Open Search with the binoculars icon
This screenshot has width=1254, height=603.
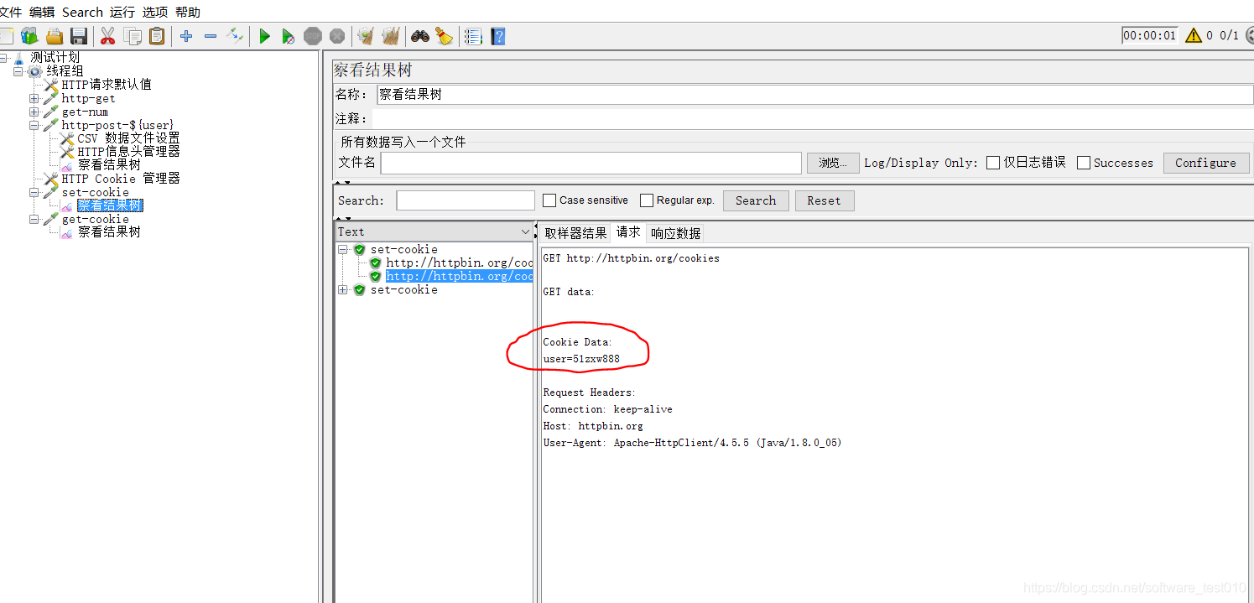[420, 36]
